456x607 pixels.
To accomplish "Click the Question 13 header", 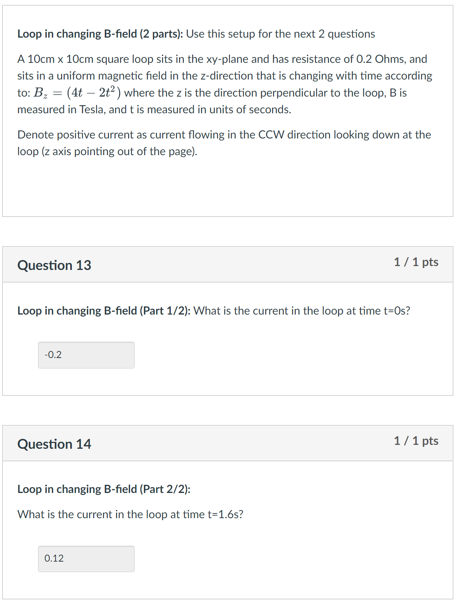I will [54, 265].
